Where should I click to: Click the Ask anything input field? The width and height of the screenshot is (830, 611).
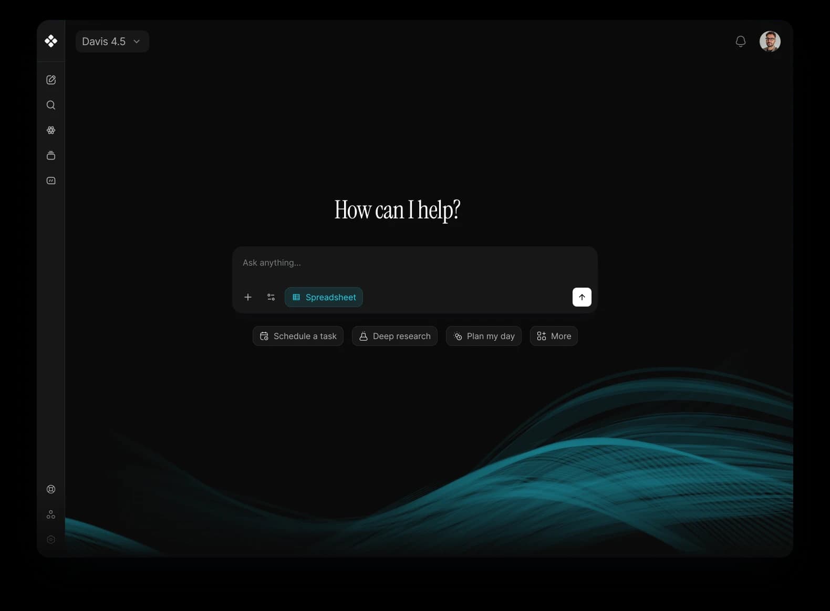point(414,263)
